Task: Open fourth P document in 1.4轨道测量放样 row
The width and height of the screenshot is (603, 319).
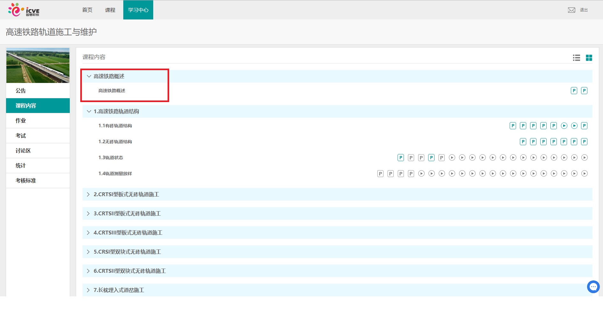Action: 411,174
